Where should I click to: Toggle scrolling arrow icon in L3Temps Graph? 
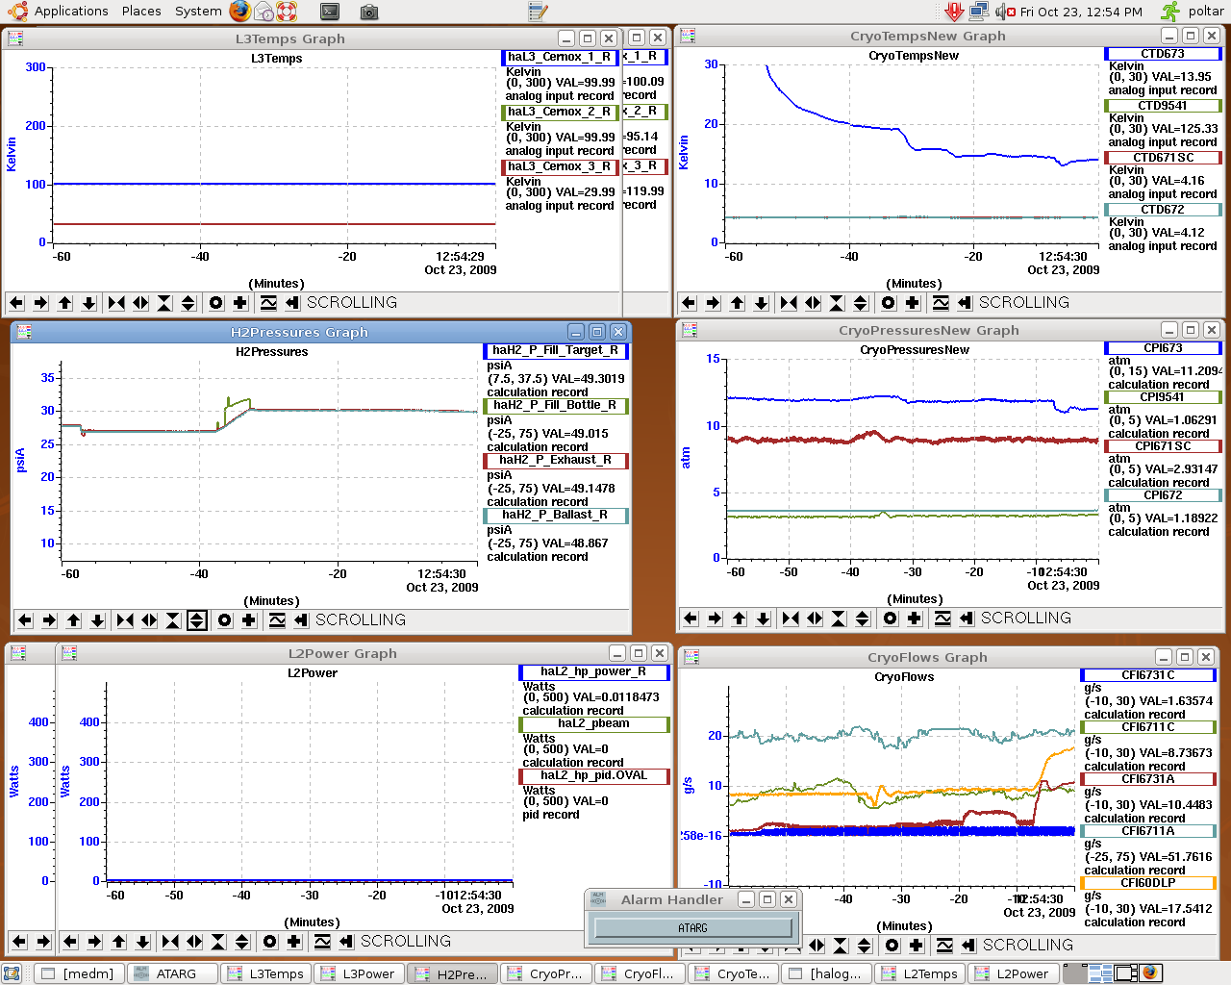[292, 303]
